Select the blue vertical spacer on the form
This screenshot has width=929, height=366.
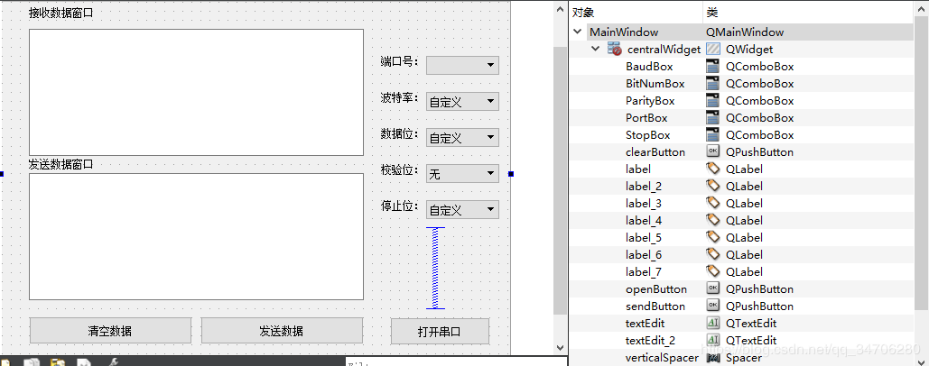435,268
